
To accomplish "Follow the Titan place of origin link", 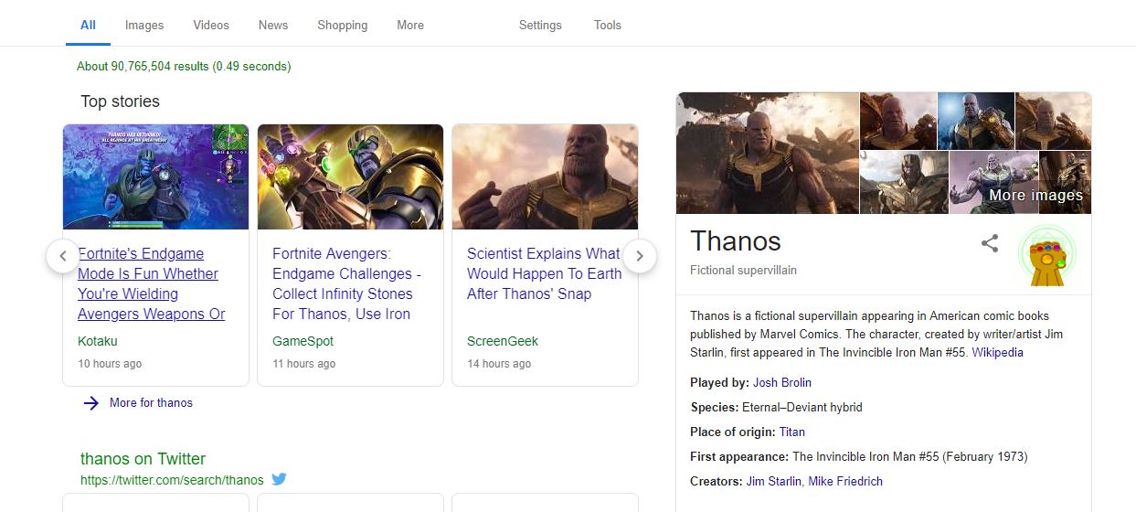I will [x=792, y=432].
